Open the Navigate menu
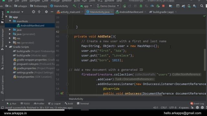 click(34, 1)
